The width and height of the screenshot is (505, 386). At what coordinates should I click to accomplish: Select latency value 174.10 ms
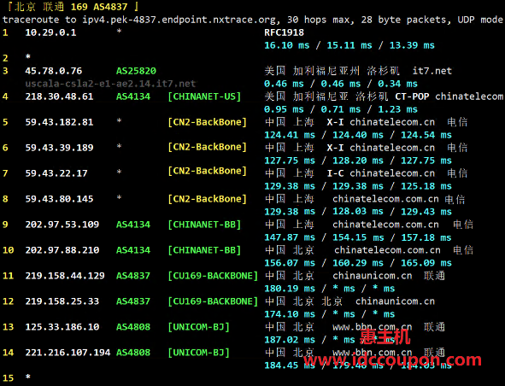click(x=290, y=314)
